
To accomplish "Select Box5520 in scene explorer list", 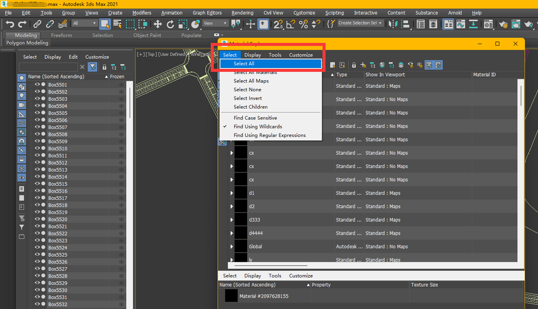I will pos(58,219).
